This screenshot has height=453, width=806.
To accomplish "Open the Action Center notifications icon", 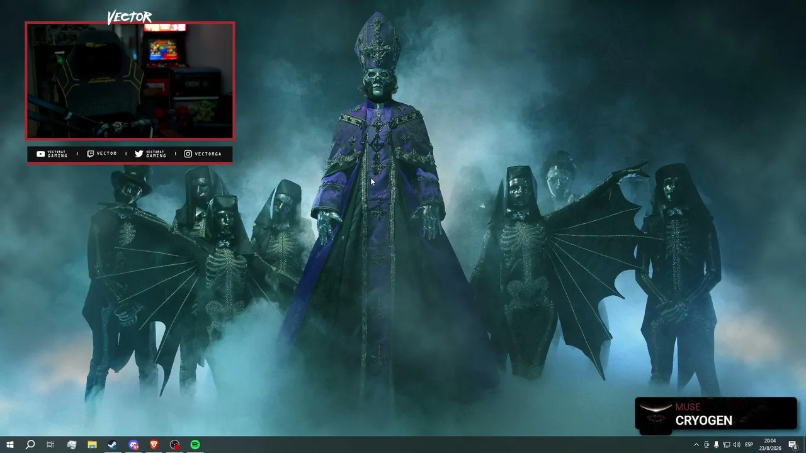I will point(793,445).
